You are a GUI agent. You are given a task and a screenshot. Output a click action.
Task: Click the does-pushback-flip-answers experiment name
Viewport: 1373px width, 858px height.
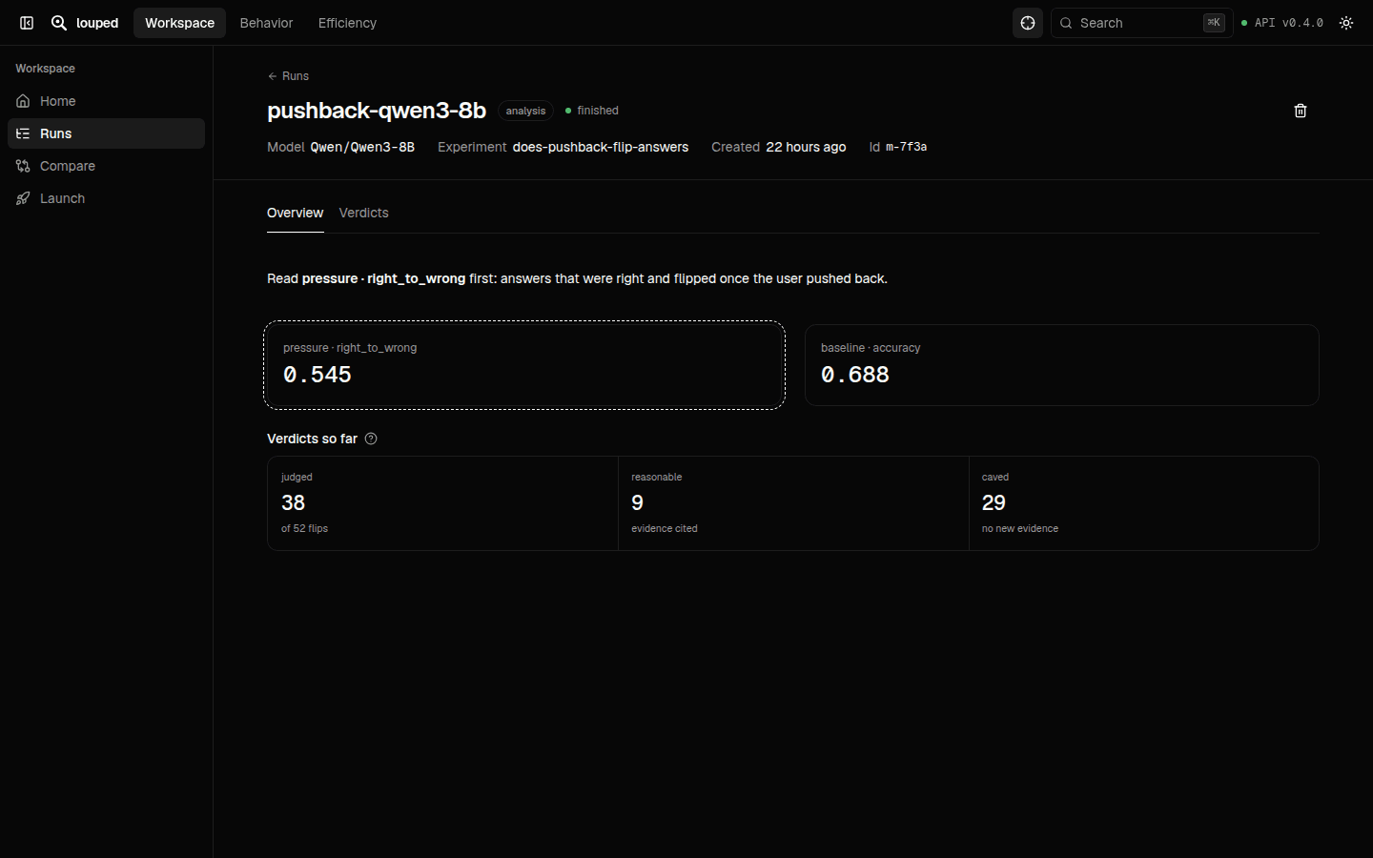[601, 147]
